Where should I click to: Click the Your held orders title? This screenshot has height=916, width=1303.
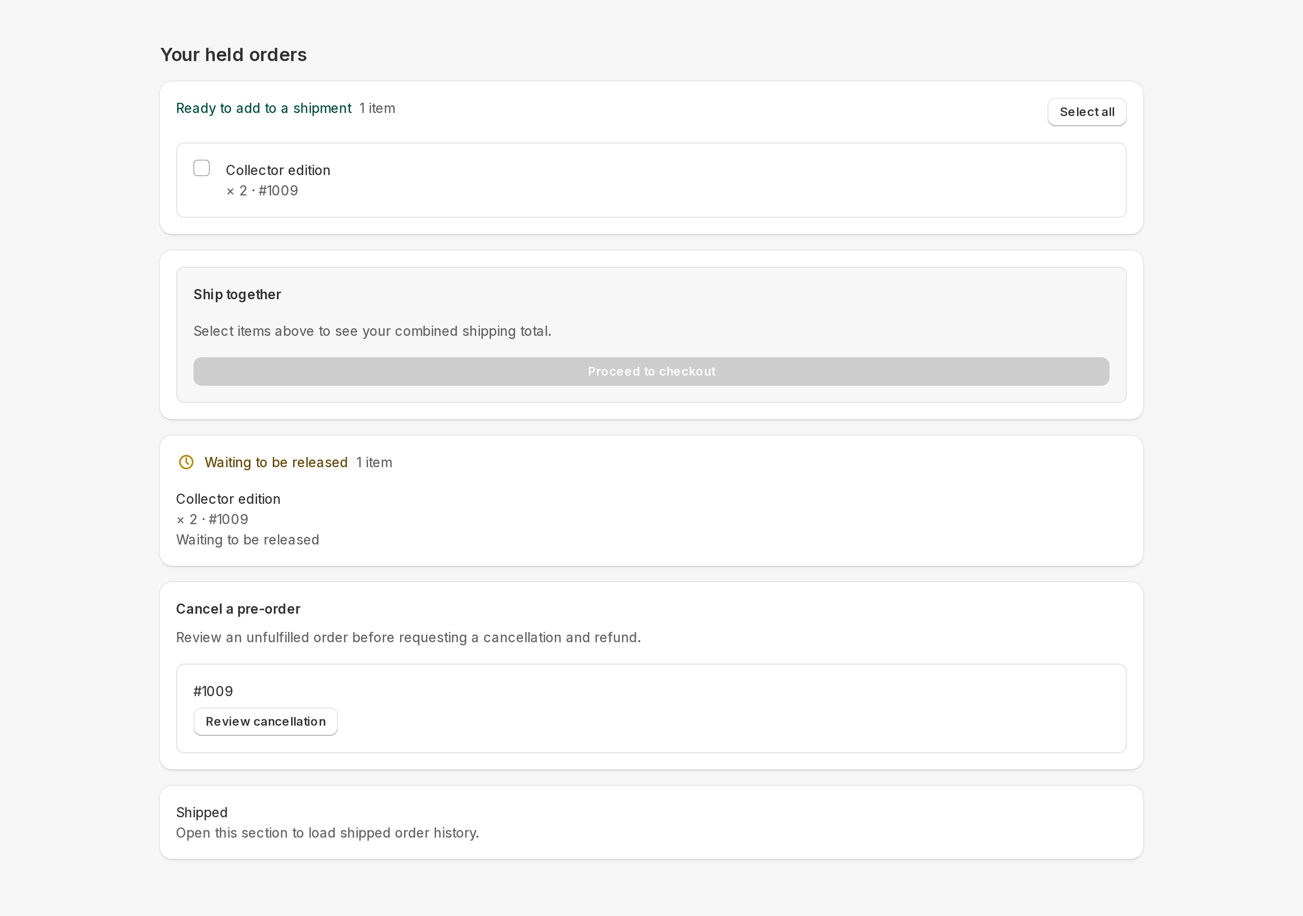pos(233,54)
